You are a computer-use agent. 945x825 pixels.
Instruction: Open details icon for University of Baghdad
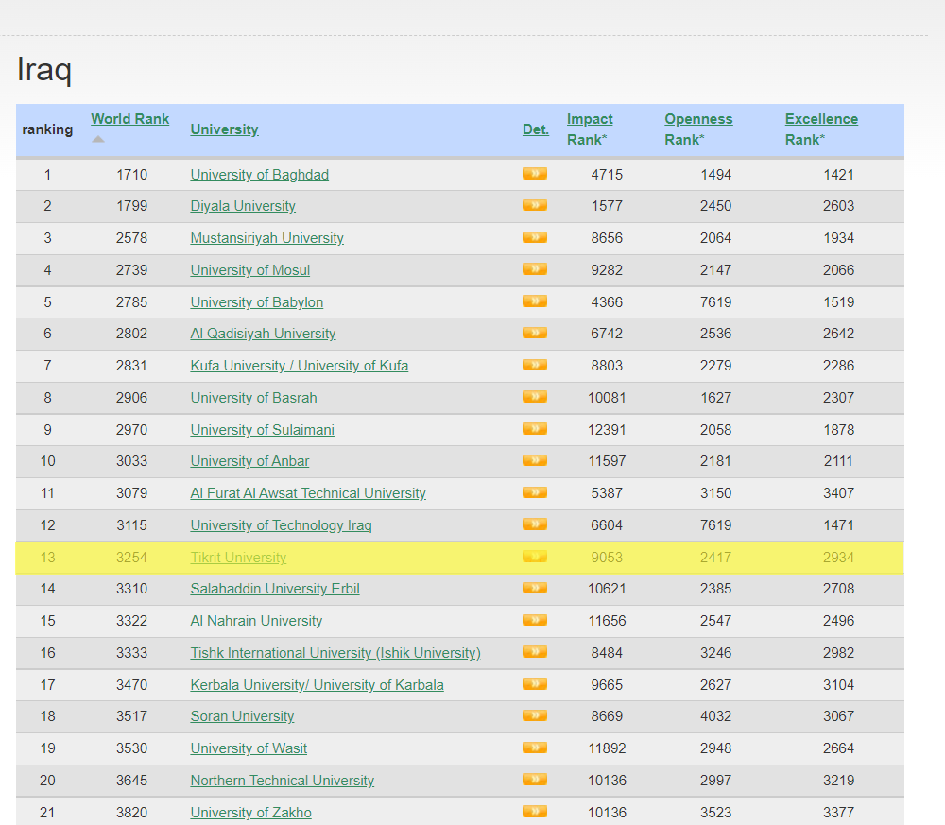click(x=535, y=174)
